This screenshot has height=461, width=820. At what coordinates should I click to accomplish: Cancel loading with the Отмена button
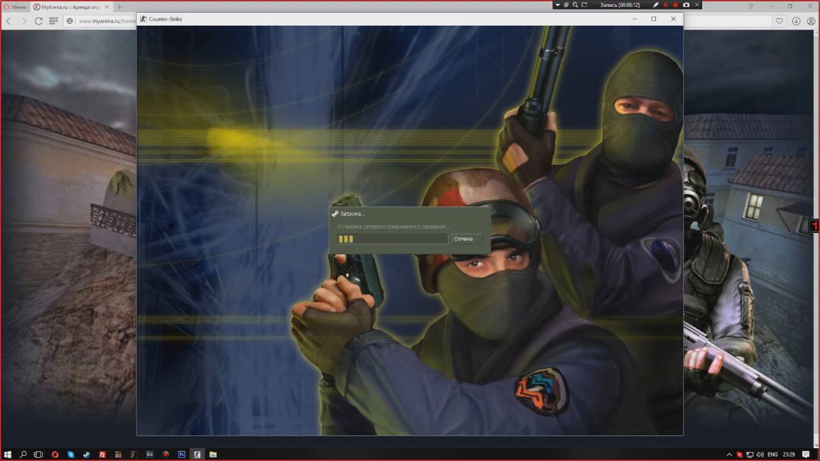pos(466,239)
